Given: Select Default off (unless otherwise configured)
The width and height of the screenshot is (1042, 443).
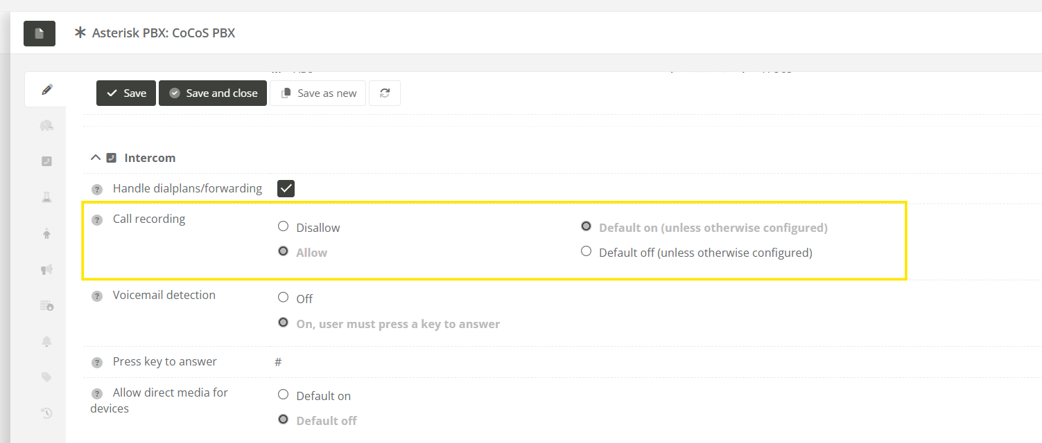Looking at the screenshot, I should click(x=586, y=252).
